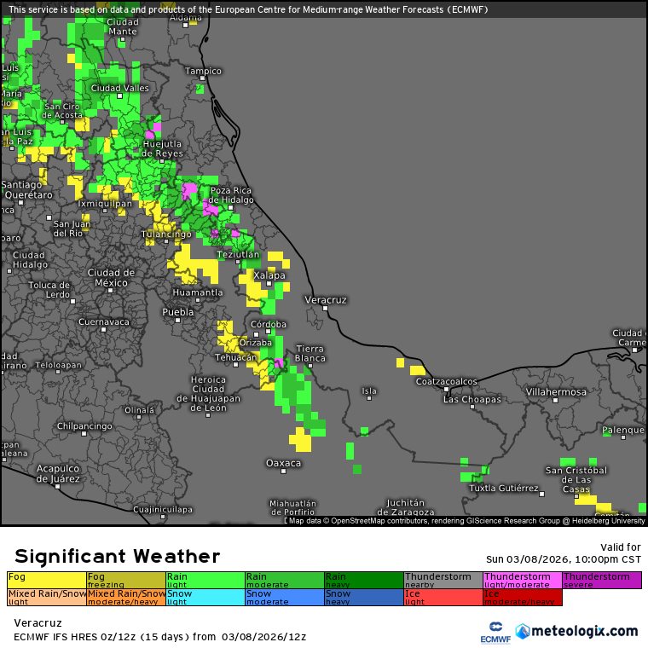The width and height of the screenshot is (648, 648).
Task: Select the Fog freezing legend swatch
Action: click(126, 581)
